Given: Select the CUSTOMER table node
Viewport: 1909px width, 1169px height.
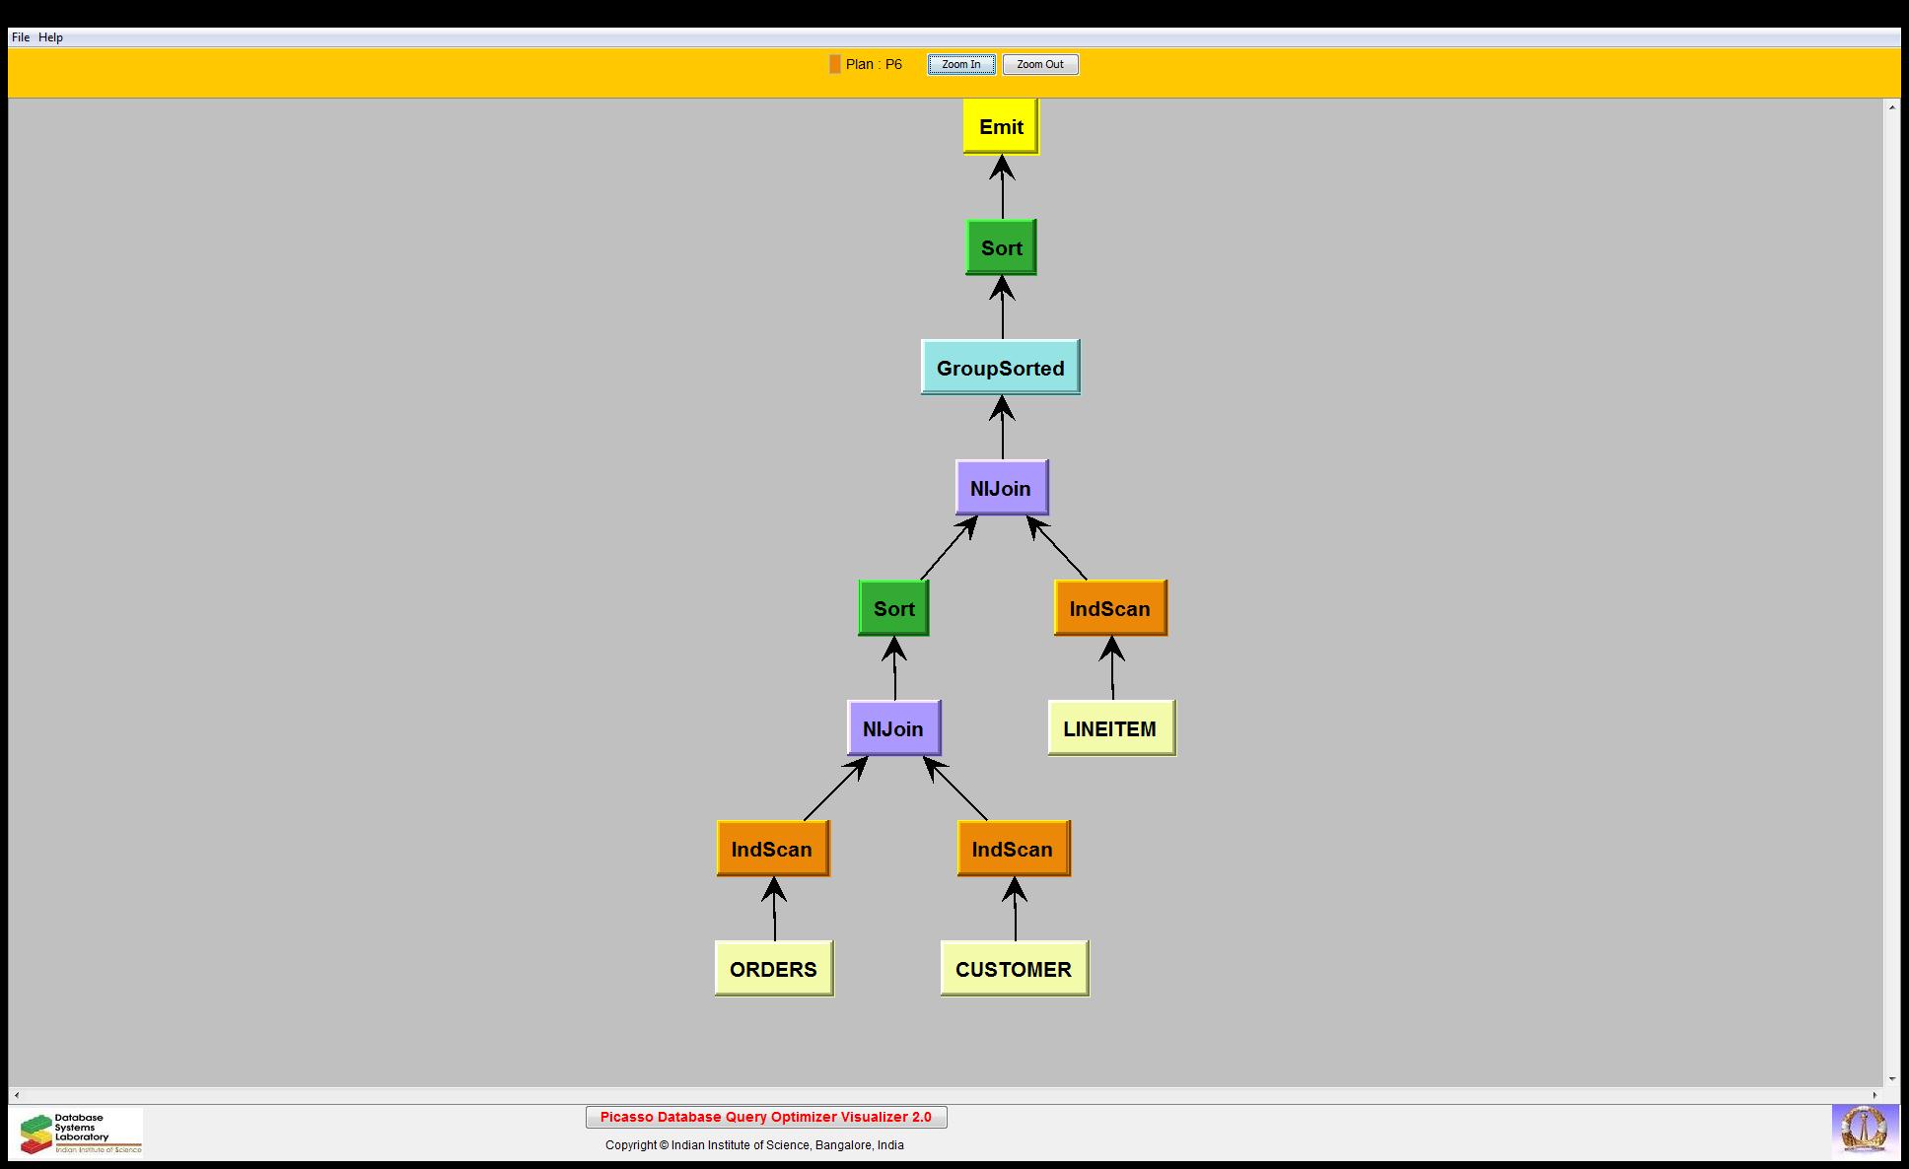Looking at the screenshot, I should [1014, 969].
